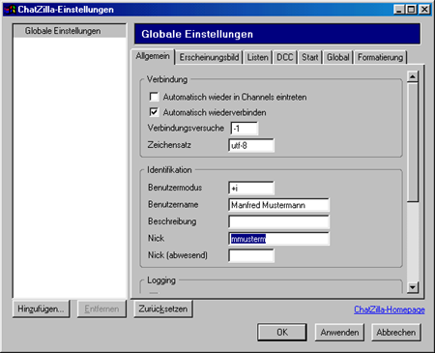Close the ChatZilla-Einstellungen window

click(425, 10)
